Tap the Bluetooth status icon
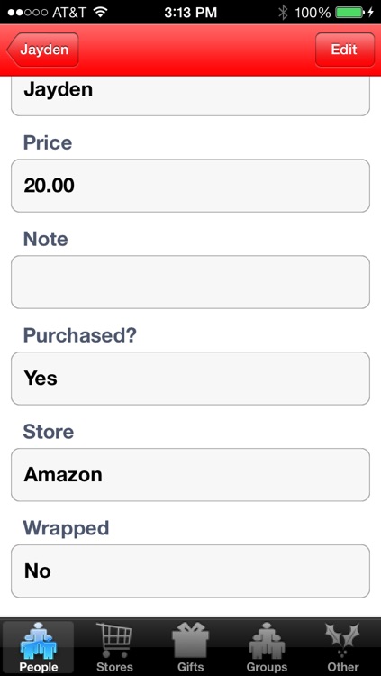 click(283, 13)
